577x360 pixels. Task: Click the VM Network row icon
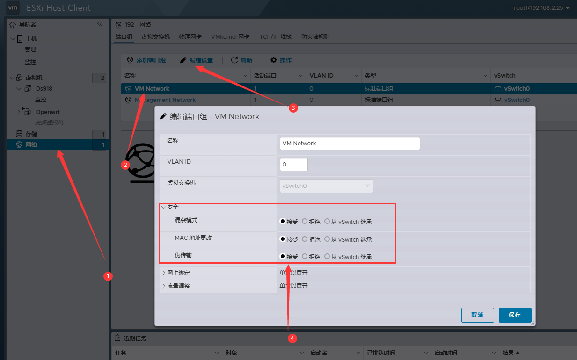tap(128, 89)
